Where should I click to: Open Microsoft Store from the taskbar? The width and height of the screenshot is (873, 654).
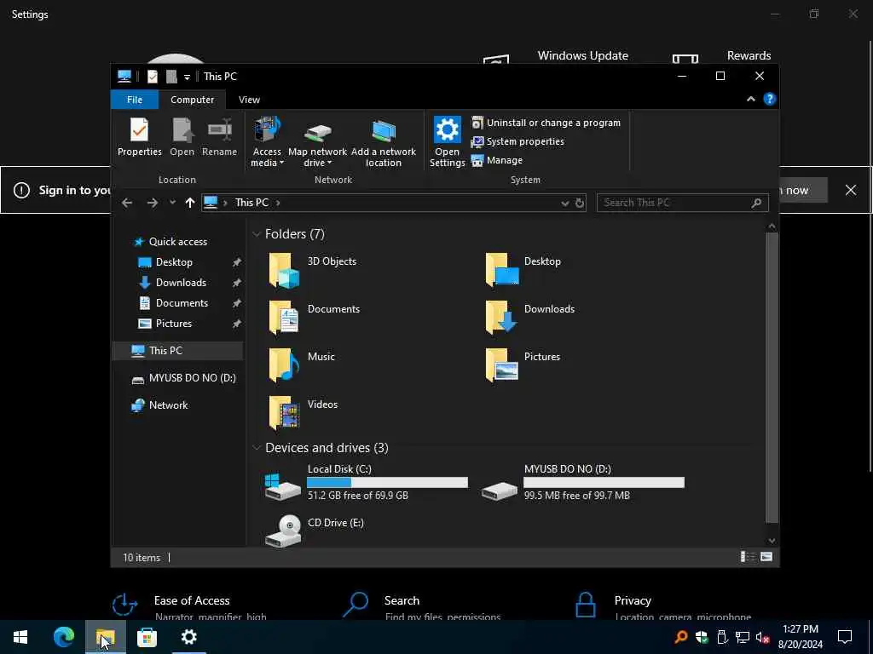(147, 637)
